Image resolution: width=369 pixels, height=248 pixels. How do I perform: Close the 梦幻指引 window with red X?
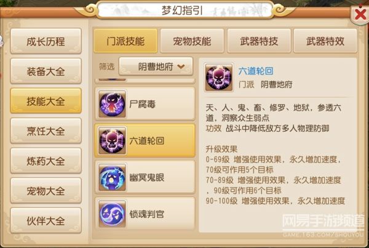(x=360, y=15)
